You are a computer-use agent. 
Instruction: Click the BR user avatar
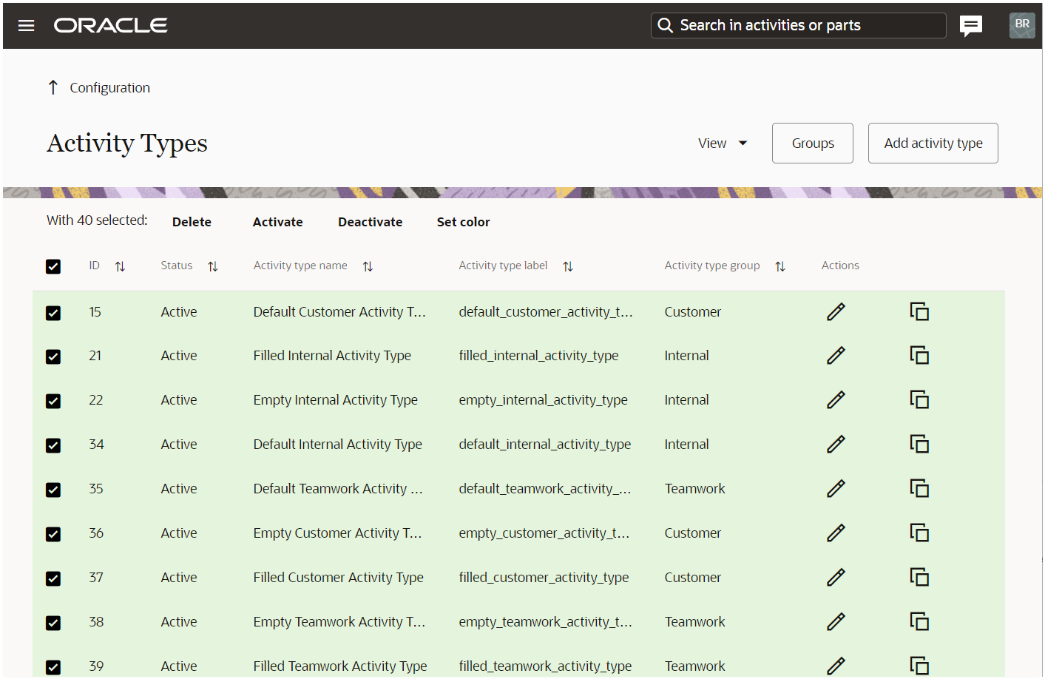(x=1022, y=25)
